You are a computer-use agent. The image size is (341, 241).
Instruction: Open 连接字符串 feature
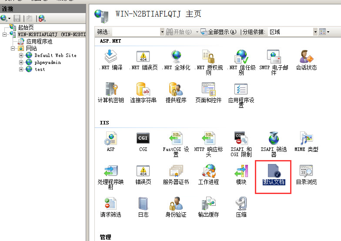point(144,92)
